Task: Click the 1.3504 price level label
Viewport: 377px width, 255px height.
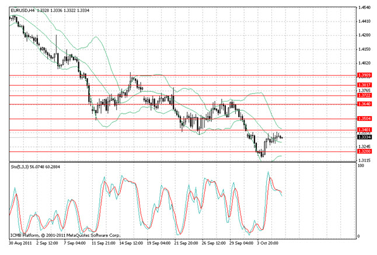Action: point(364,119)
